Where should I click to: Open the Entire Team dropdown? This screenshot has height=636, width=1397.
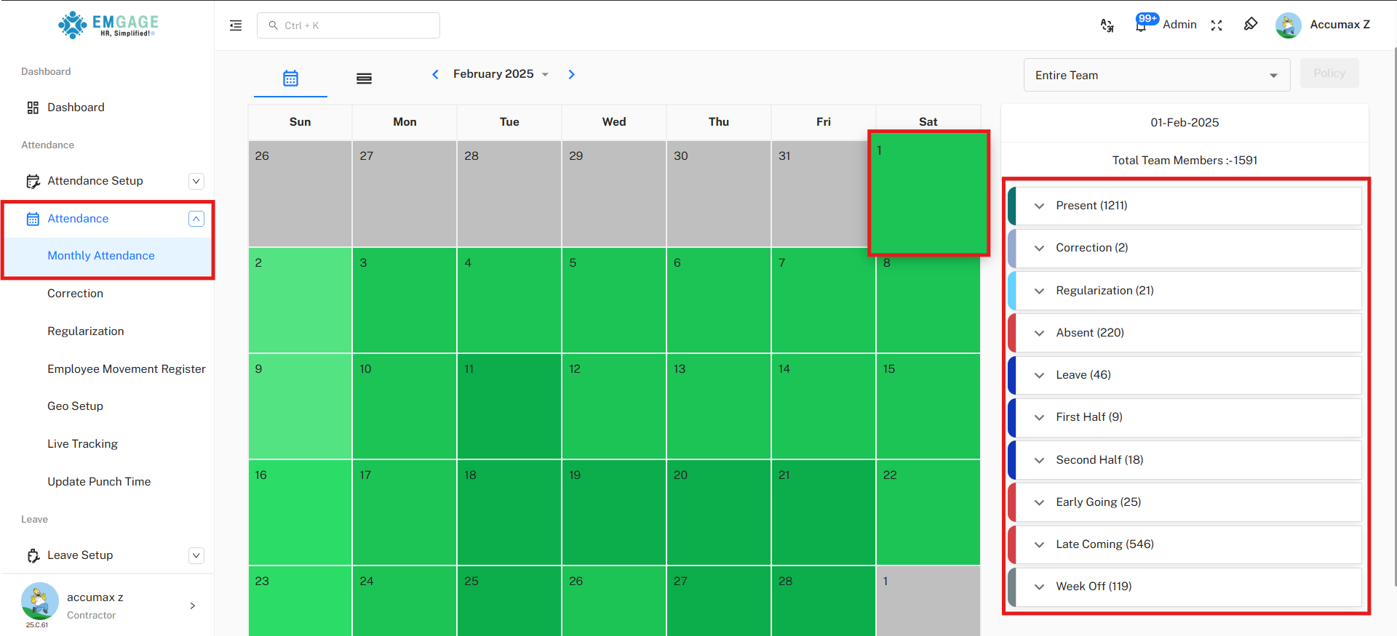coord(1156,76)
